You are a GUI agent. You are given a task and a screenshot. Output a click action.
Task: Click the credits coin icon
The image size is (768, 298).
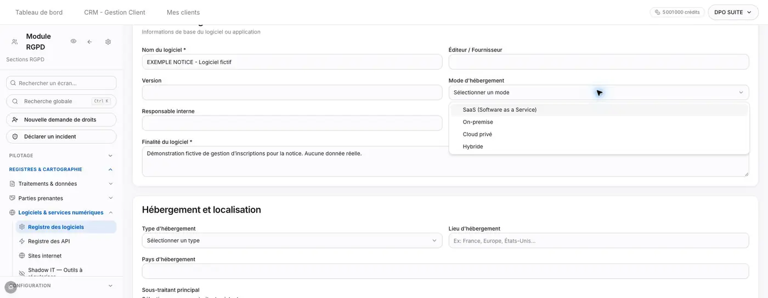tap(657, 12)
